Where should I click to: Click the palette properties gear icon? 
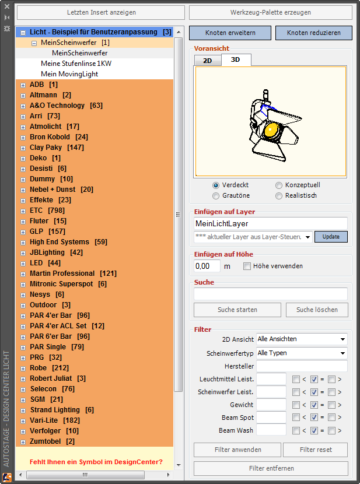(x=6, y=28)
